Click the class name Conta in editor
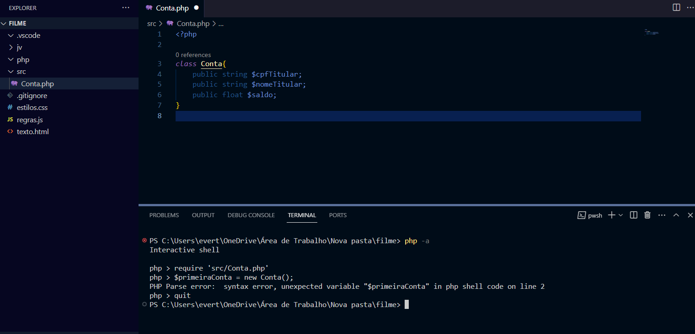Image resolution: width=695 pixels, height=334 pixels. pyautogui.click(x=211, y=64)
